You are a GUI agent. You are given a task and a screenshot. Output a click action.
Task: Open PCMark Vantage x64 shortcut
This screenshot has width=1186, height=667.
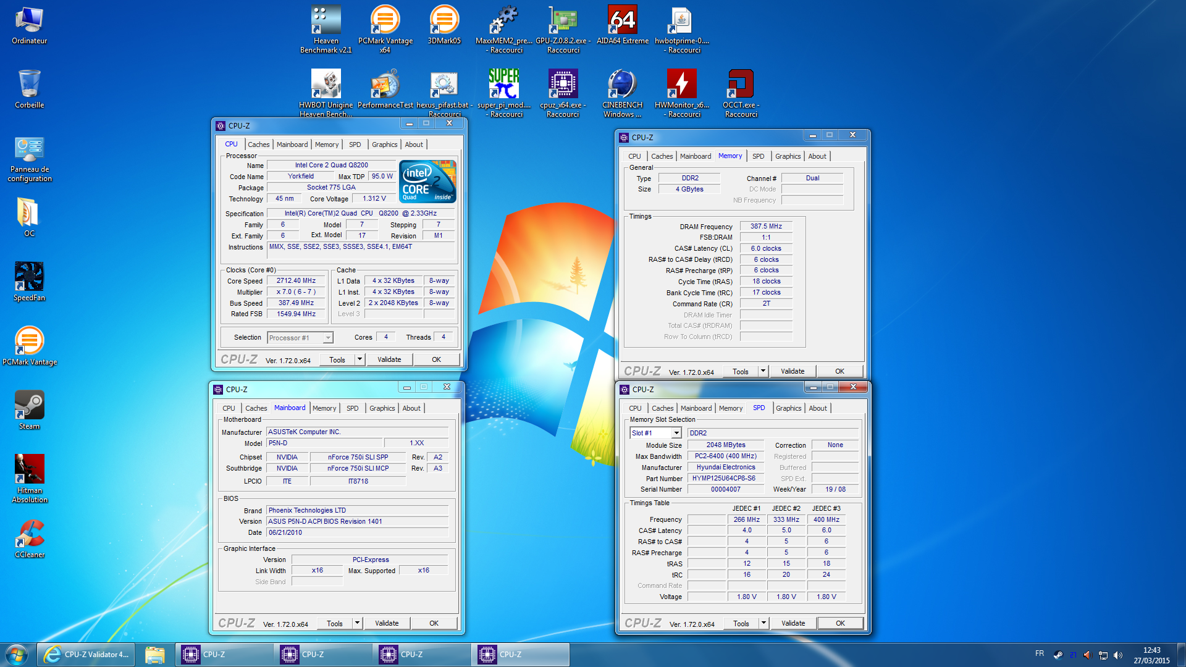385,30
